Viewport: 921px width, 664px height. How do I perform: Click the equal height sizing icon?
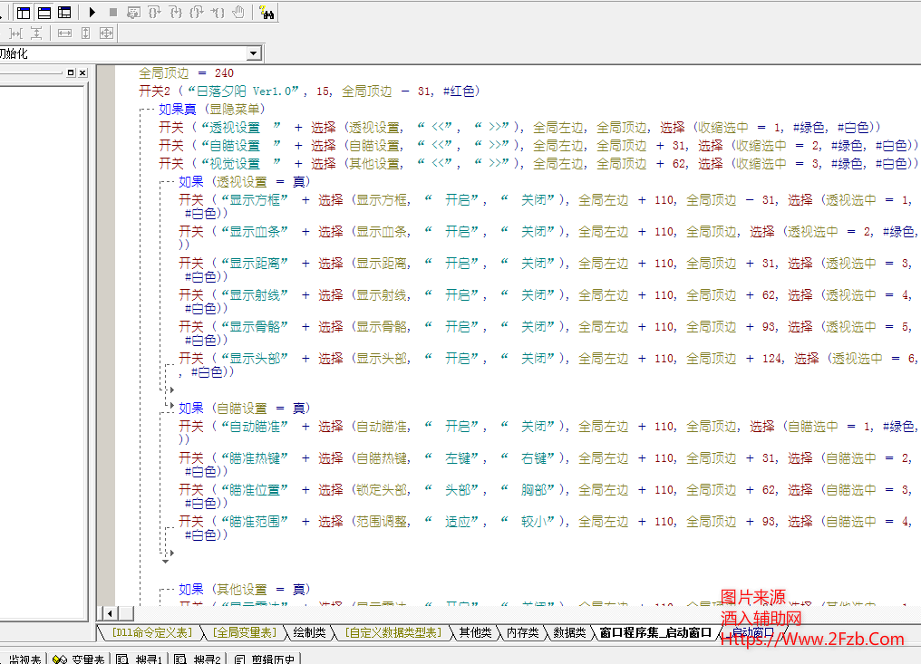coord(85,33)
